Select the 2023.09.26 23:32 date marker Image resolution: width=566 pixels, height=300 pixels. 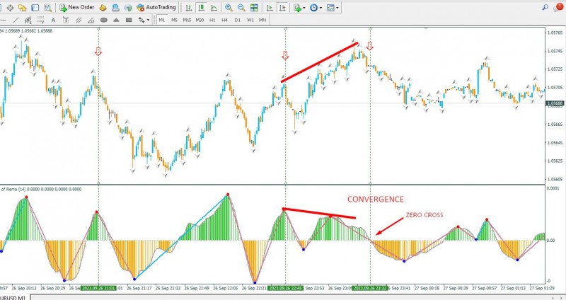click(370, 288)
